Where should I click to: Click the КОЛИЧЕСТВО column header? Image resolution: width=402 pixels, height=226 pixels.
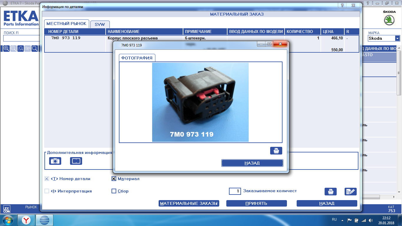[x=303, y=31]
